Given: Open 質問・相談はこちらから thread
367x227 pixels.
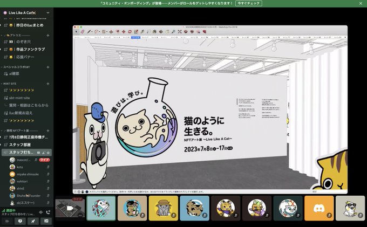Looking at the screenshot, I should click(29, 106).
